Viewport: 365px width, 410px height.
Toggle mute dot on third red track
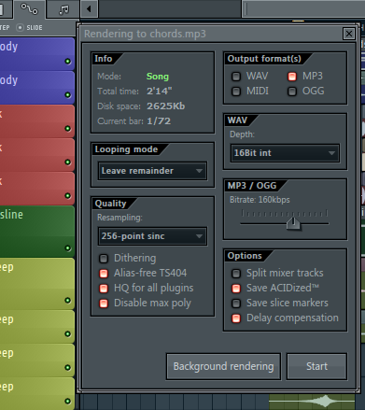(x=67, y=196)
